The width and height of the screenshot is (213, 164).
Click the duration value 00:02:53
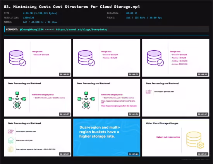[x=132, y=13]
